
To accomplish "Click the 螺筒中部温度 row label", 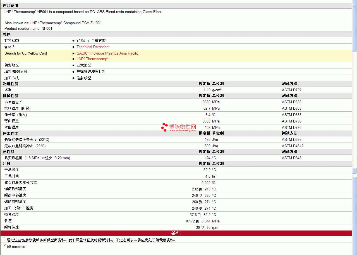I will 15,195.
